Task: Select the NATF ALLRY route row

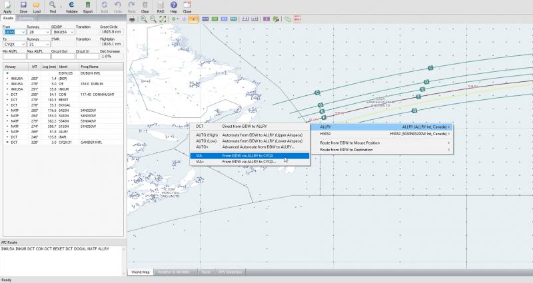Action: 63,131
